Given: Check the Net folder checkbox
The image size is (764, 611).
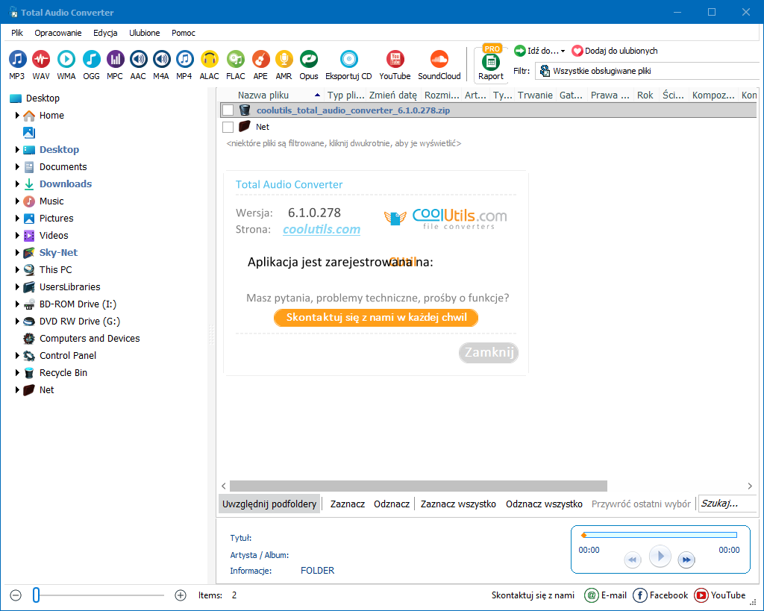Looking at the screenshot, I should [x=228, y=127].
